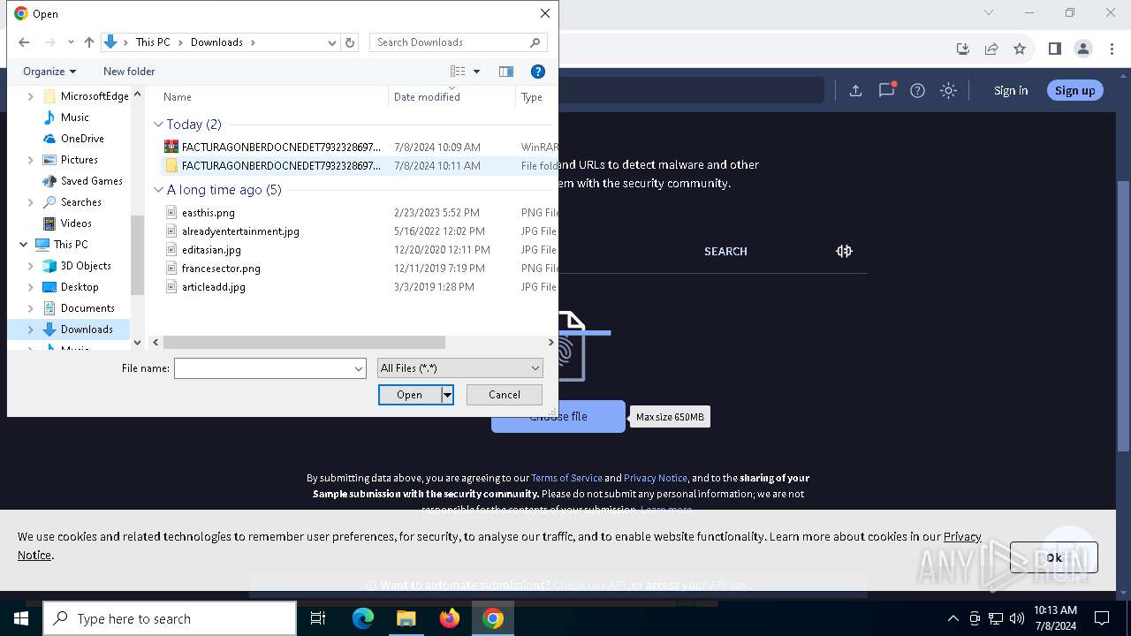Open the Open button's split arrow
The width and height of the screenshot is (1131, 636).
pyautogui.click(x=447, y=395)
